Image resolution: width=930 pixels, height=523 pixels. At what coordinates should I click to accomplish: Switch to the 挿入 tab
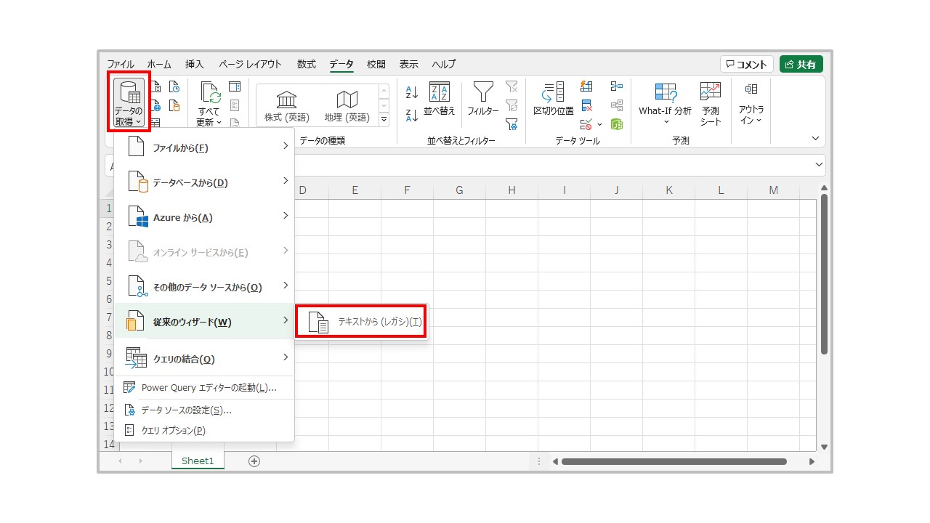tap(195, 64)
